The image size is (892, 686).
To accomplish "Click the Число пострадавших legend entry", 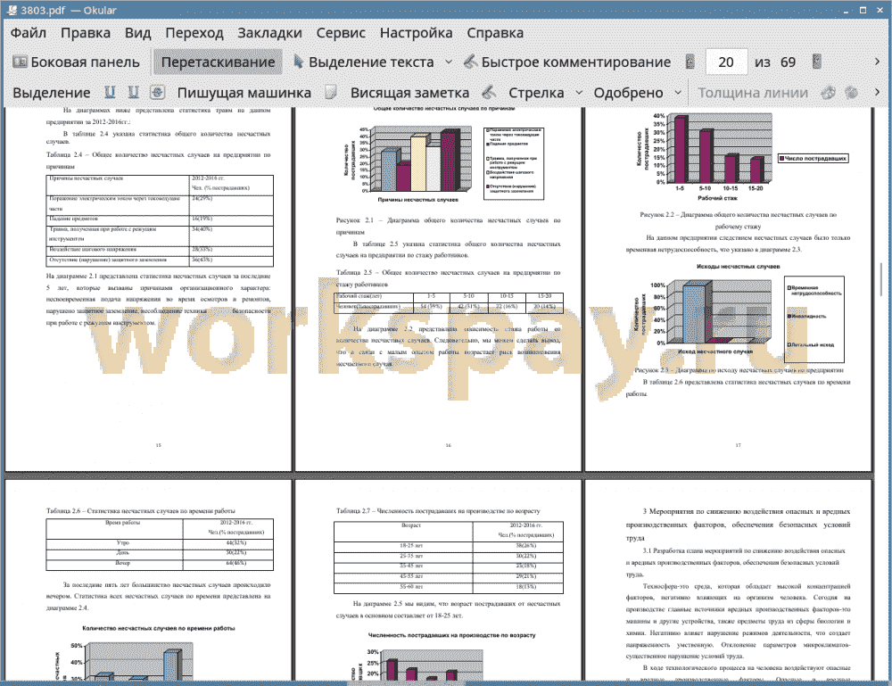I will pyautogui.click(x=814, y=158).
